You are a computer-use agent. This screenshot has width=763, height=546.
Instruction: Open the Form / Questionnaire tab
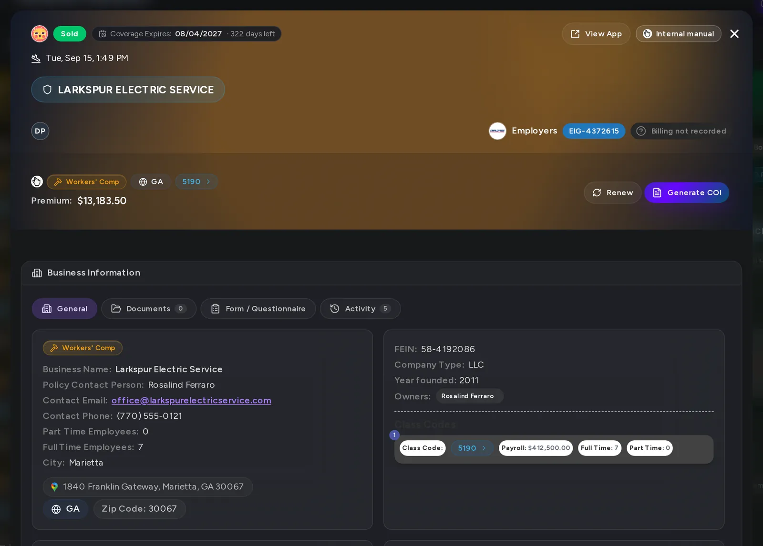click(258, 309)
